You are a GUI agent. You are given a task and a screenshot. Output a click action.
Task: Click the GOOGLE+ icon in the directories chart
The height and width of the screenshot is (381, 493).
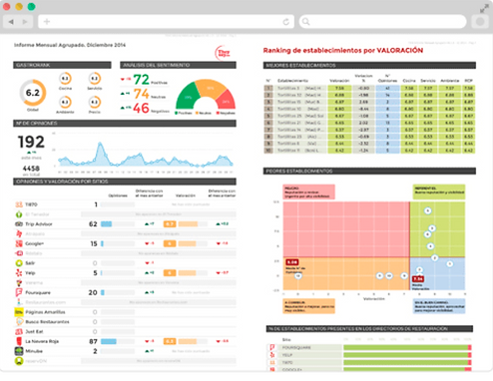pos(272,369)
